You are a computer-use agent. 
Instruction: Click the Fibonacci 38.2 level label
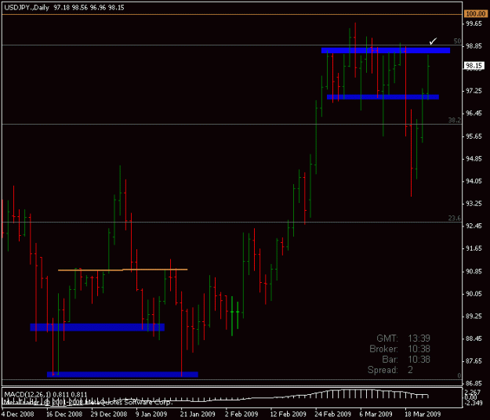[x=455, y=120]
